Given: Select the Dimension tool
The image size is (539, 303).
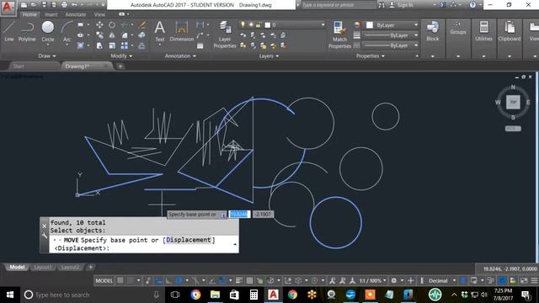Looking at the screenshot, I should (x=182, y=31).
